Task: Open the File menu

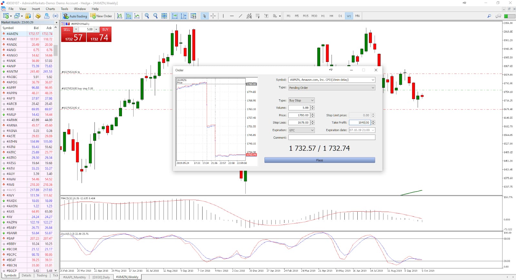Action: (11, 9)
